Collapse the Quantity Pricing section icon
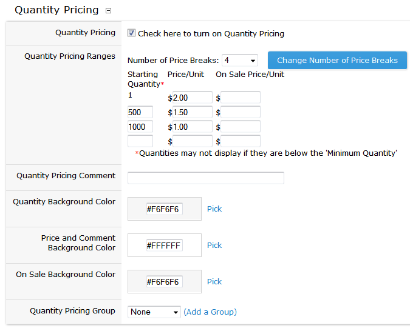410x331 pixels. click(x=108, y=10)
